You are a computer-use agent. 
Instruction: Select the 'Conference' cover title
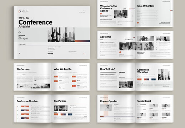coord(35,22)
